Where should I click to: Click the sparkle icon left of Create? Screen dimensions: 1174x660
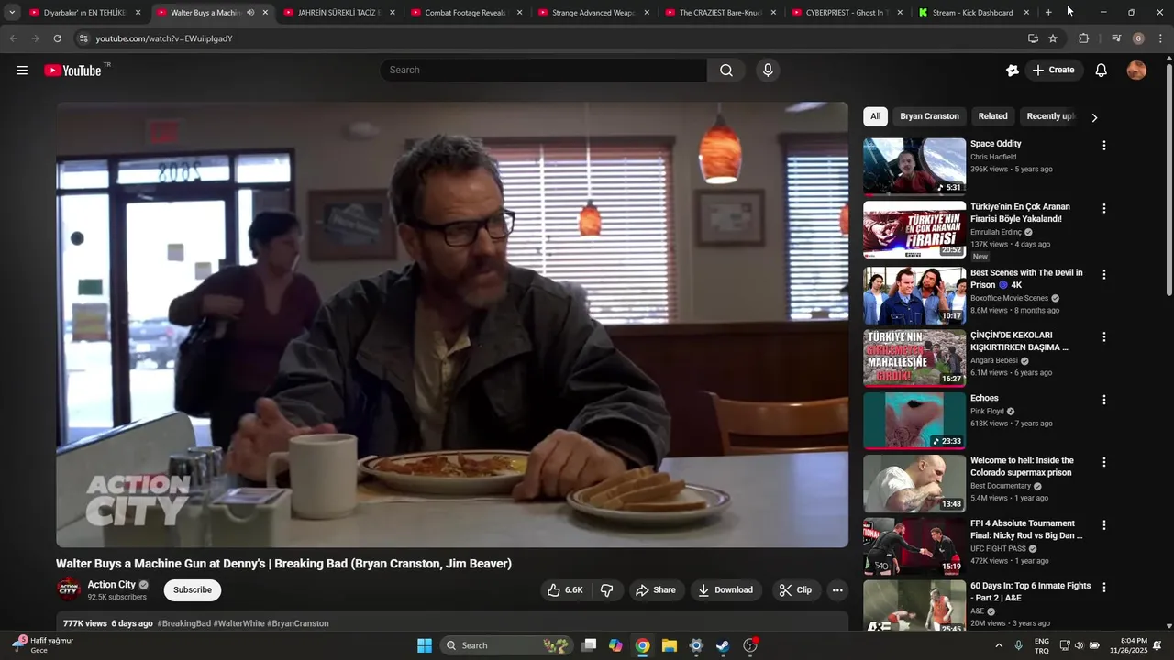pos(1013,71)
